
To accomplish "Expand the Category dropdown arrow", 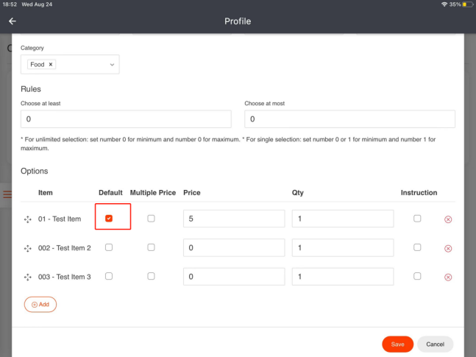I will pyautogui.click(x=112, y=65).
